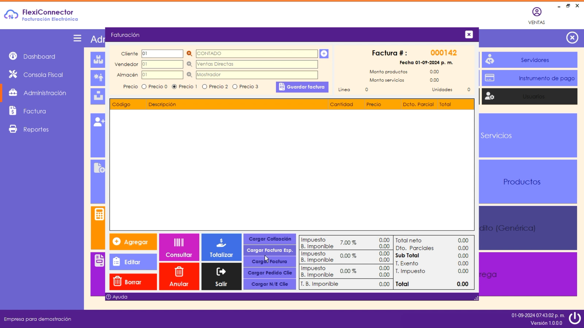Click the red Anular button
Image resolution: width=584 pixels, height=328 pixels.
tap(179, 277)
